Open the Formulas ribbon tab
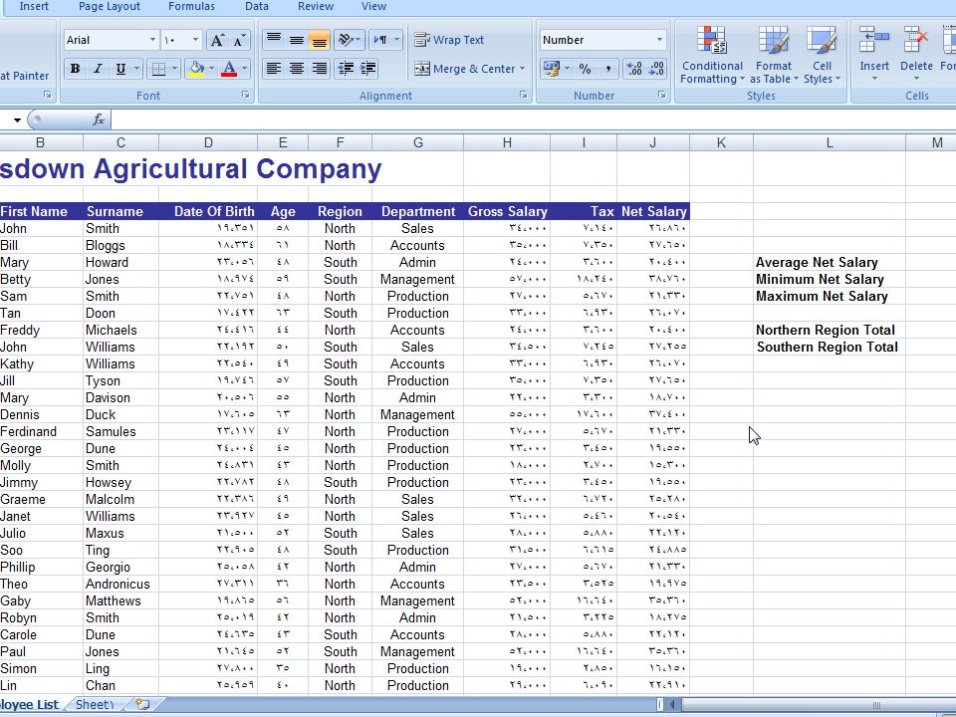Screen dimensions: 956x717 [x=191, y=7]
